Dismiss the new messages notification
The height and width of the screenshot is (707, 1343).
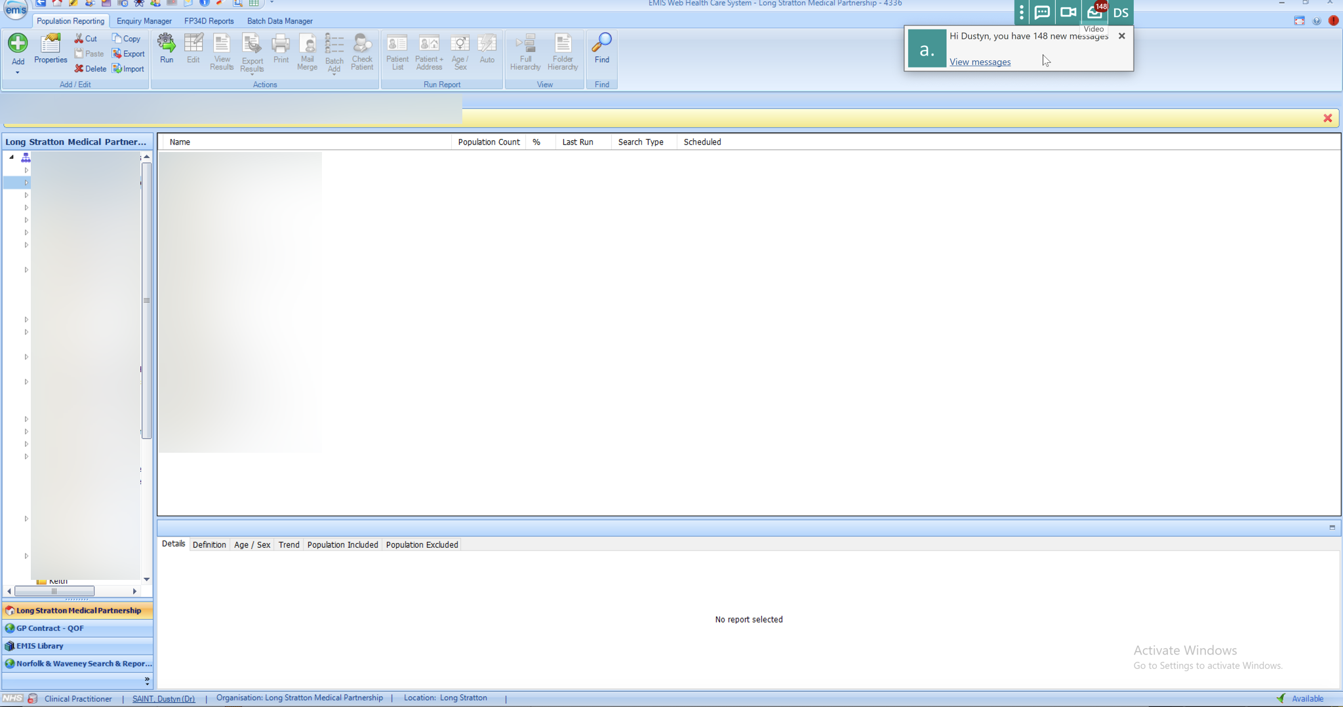1122,36
